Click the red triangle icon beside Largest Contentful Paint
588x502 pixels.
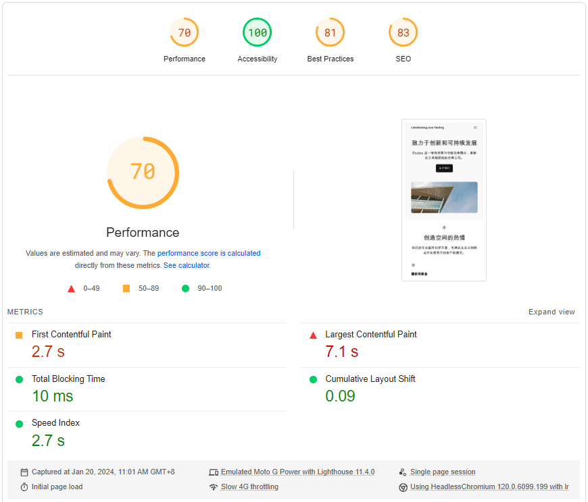point(313,335)
